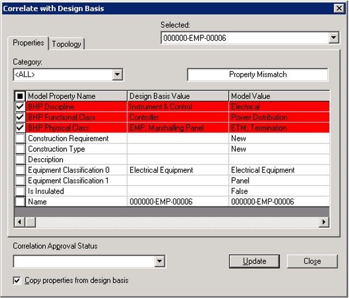
Task: Expand the Category dropdown list
Action: coord(117,74)
